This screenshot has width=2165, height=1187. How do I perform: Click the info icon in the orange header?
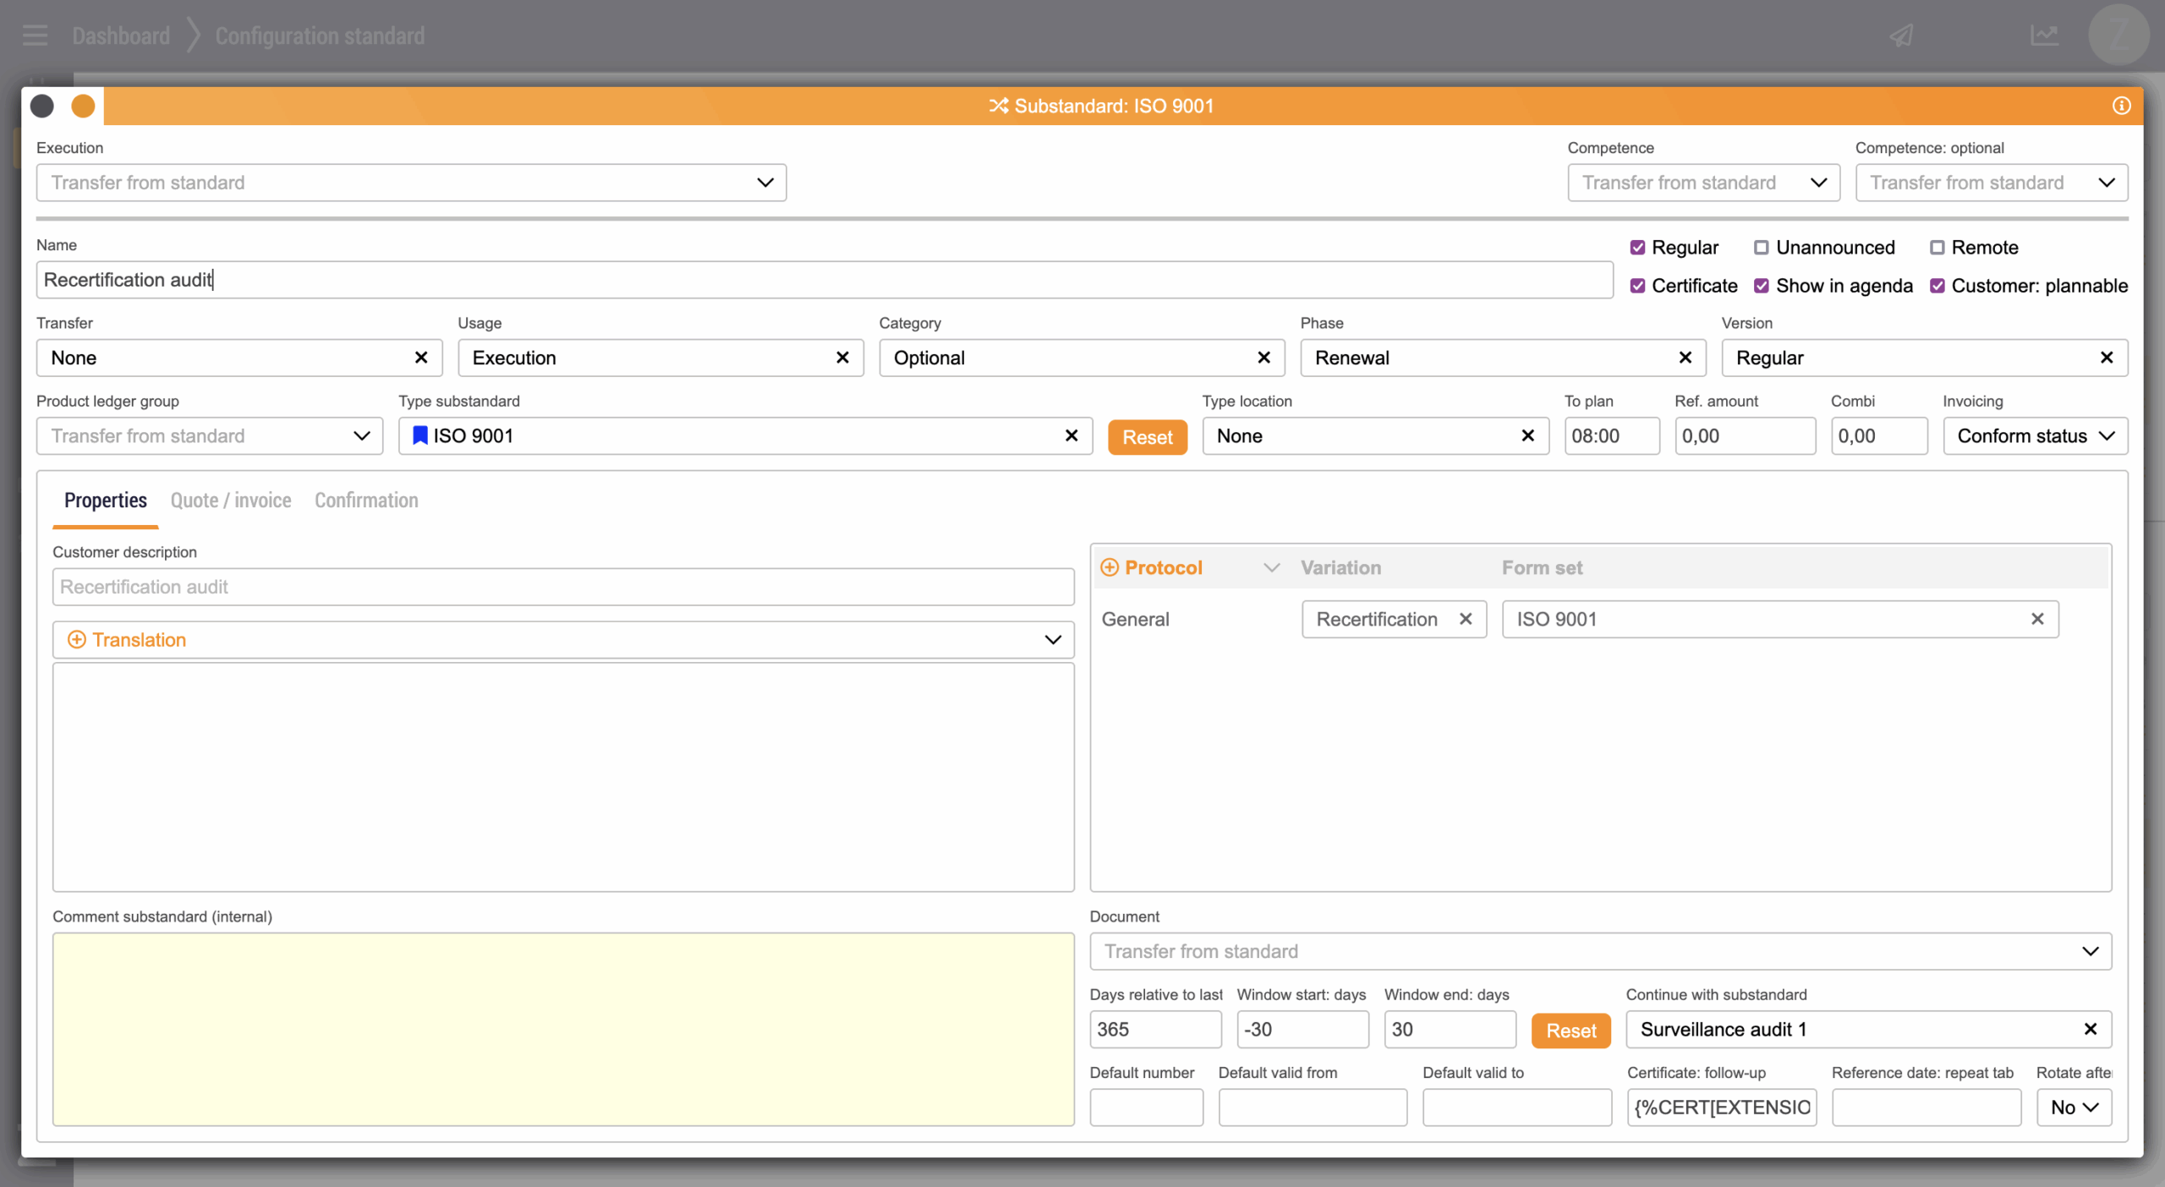(x=2120, y=106)
